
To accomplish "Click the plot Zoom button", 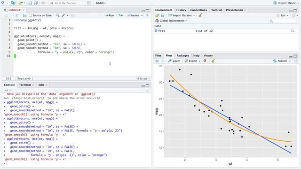I will tap(174, 61).
